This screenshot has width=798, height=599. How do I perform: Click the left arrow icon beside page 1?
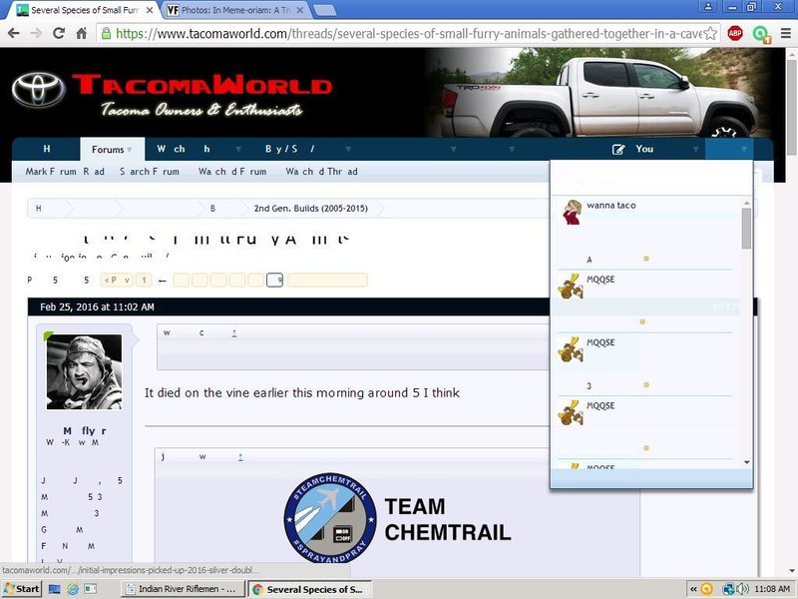(x=163, y=281)
